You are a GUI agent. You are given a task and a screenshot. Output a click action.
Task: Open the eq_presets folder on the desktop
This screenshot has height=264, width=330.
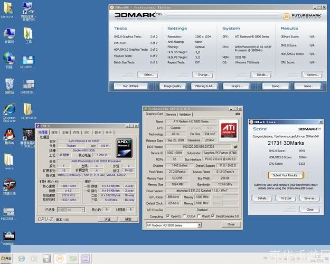(x=29, y=111)
